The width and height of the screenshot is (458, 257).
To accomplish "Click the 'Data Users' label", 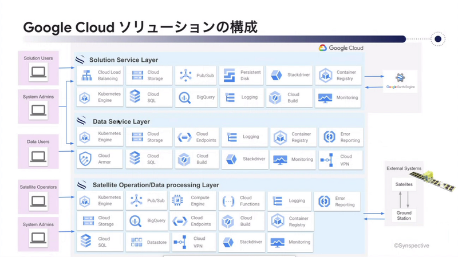I will [x=38, y=141].
